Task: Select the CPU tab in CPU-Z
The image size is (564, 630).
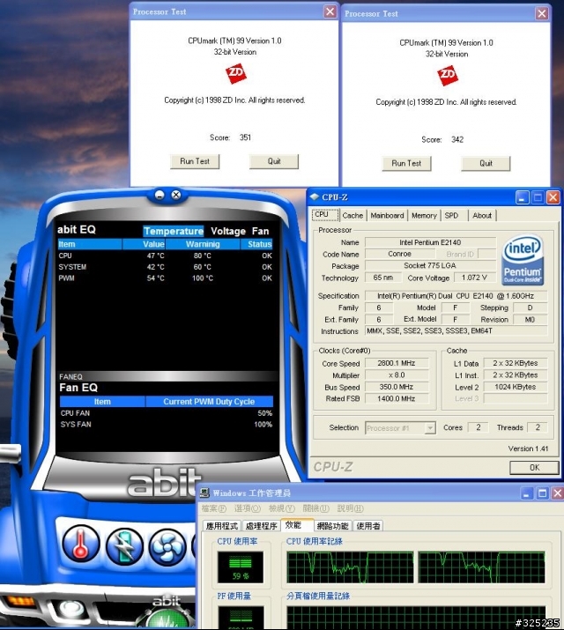Action: coord(325,215)
